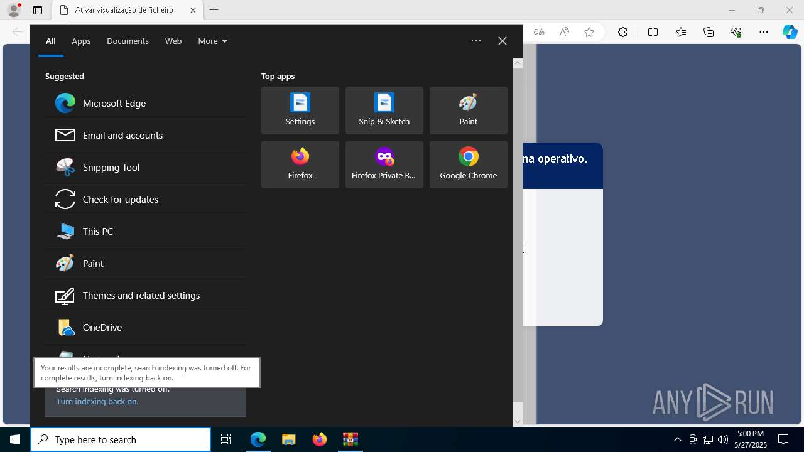The width and height of the screenshot is (804, 452).
Task: Switch to the Web search tab
Action: (x=173, y=41)
